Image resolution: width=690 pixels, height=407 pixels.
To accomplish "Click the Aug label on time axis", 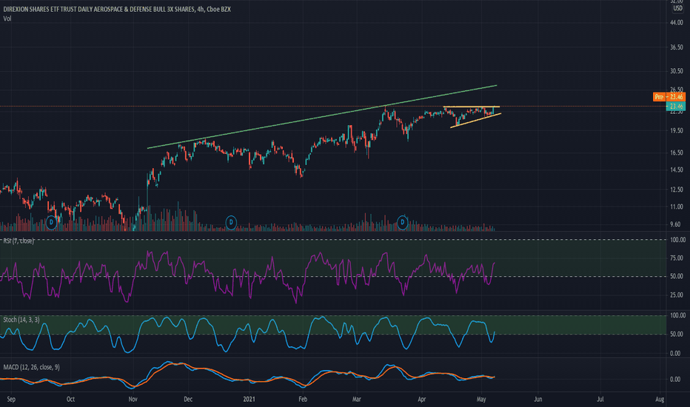I will point(660,400).
